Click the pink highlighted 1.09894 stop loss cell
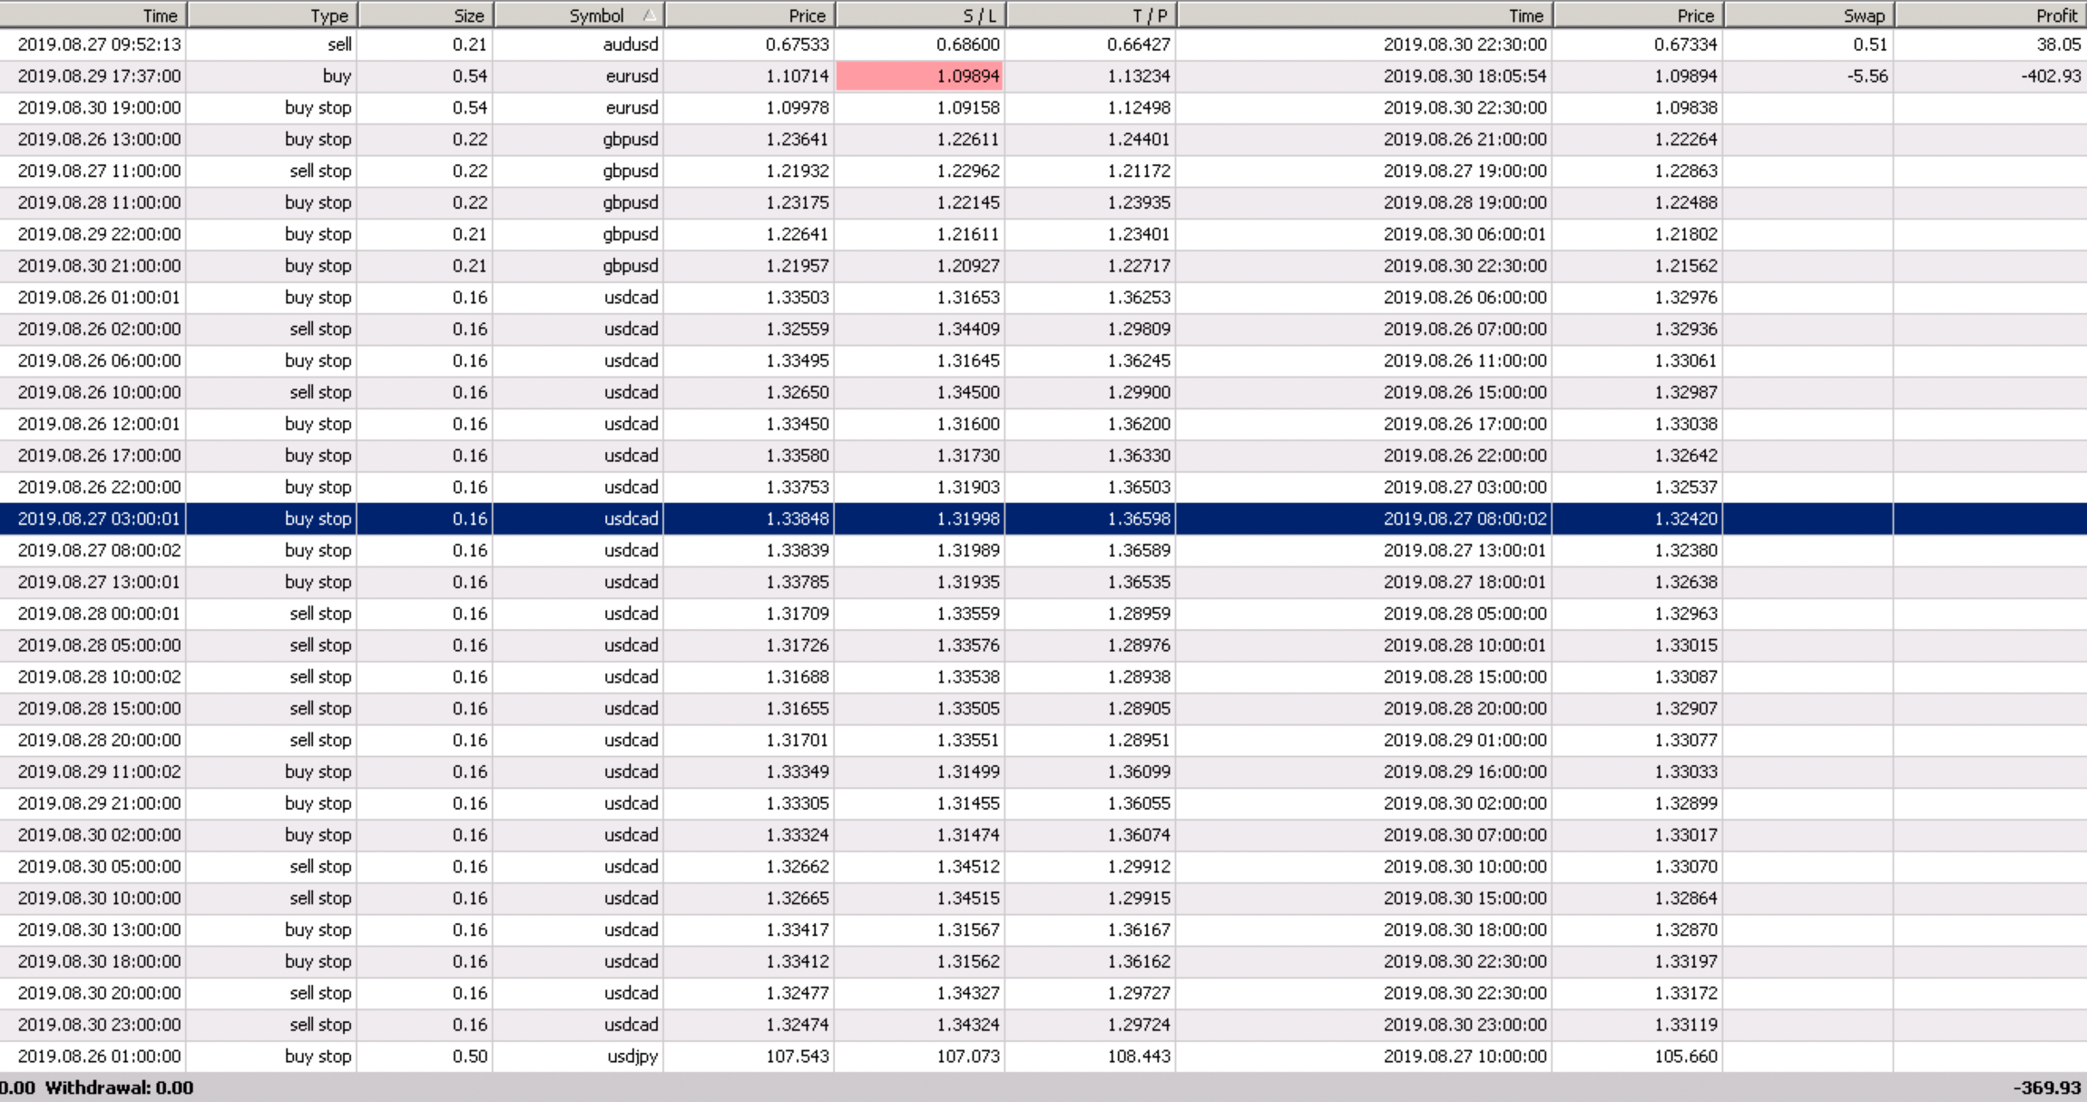The width and height of the screenshot is (2087, 1102). (x=920, y=76)
